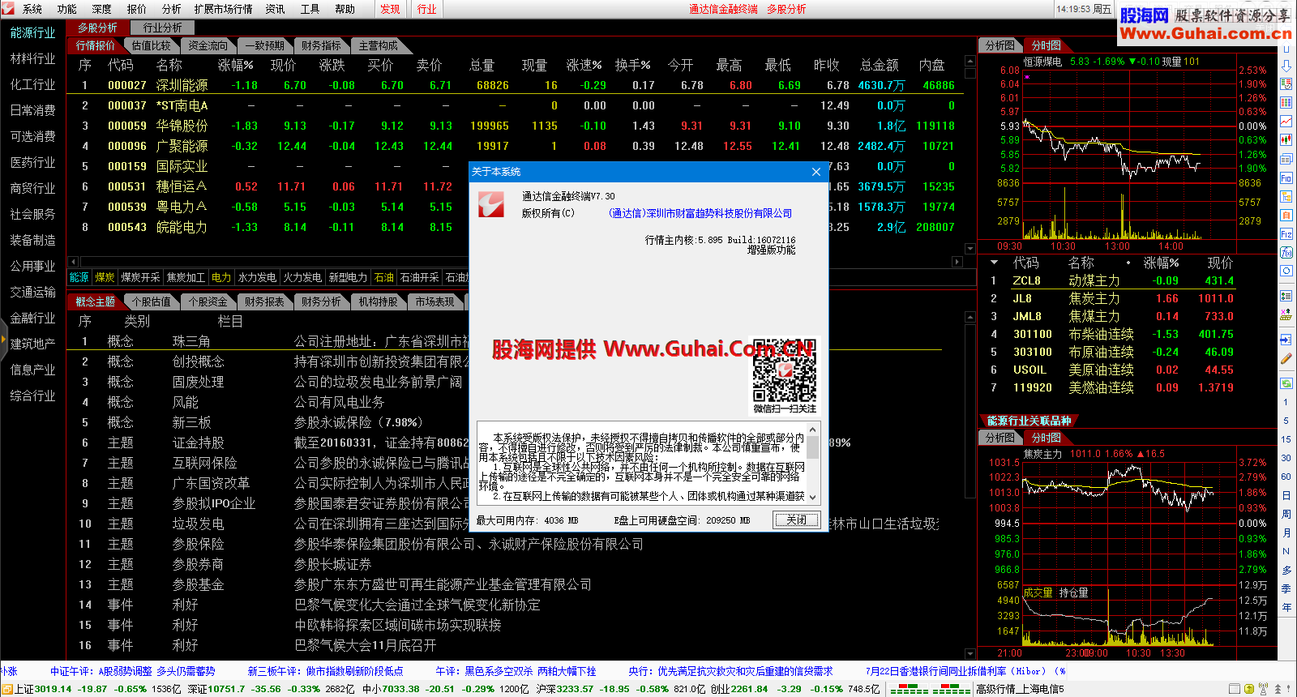Click the stacked windows icon in right toolbar
This screenshot has height=697, width=1297.
point(1286,159)
